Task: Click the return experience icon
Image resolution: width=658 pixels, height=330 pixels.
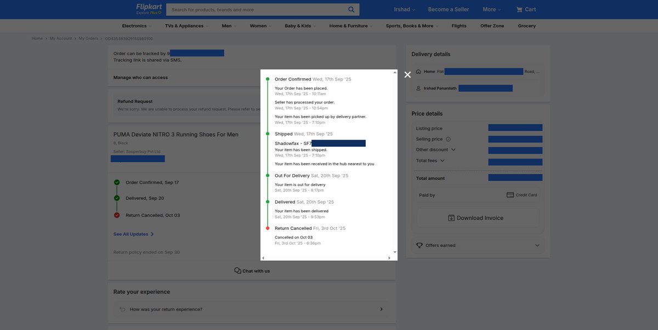Action: [x=122, y=309]
